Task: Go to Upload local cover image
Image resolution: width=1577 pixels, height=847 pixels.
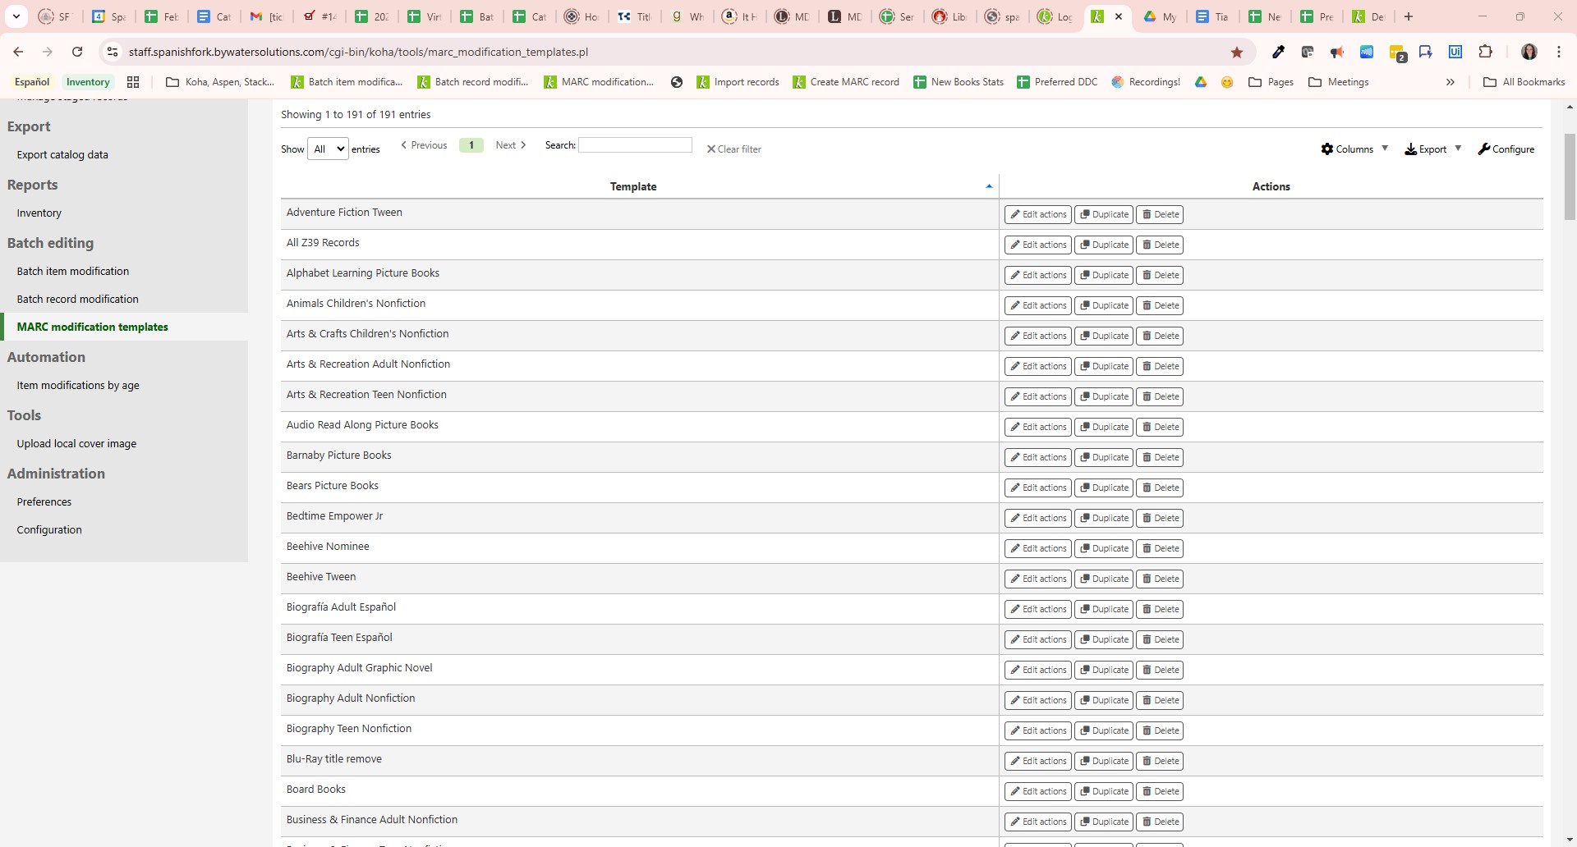Action: 76,444
